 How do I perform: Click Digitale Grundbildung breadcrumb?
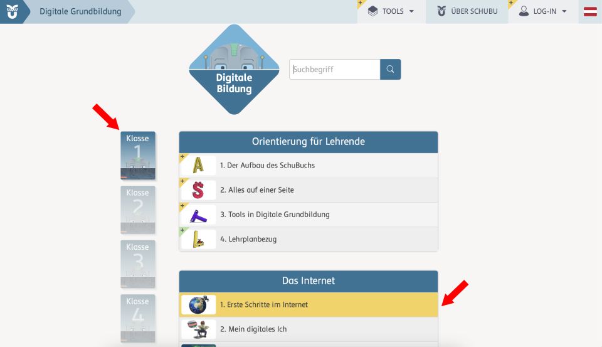click(80, 11)
